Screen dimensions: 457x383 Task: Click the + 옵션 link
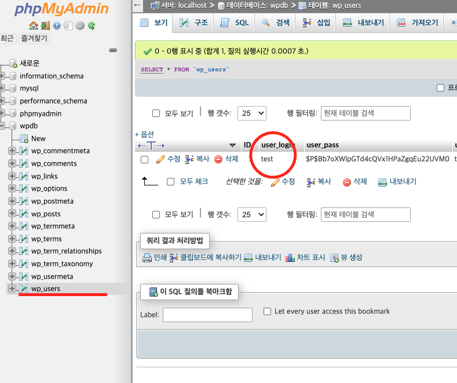coord(144,134)
